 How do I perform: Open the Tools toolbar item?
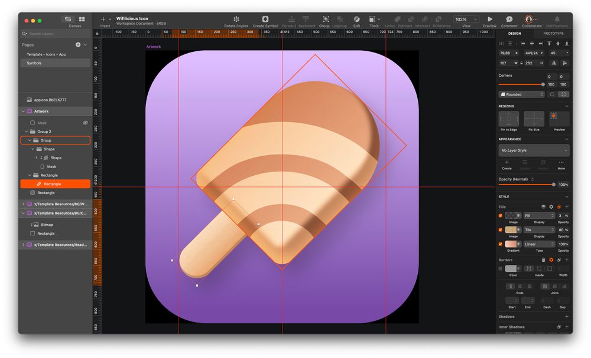[374, 19]
